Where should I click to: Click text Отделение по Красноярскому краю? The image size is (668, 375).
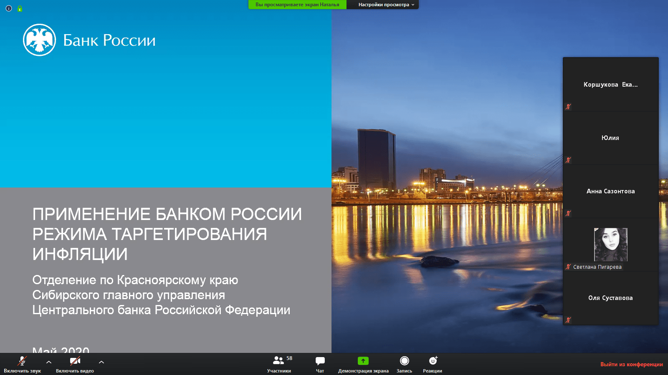(135, 280)
